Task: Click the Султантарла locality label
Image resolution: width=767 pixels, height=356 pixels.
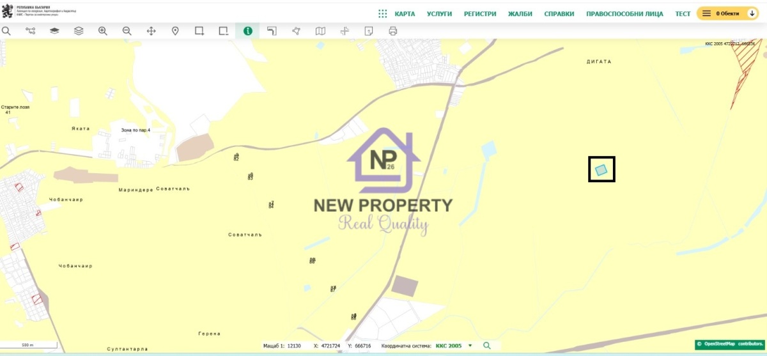Action: (x=128, y=349)
